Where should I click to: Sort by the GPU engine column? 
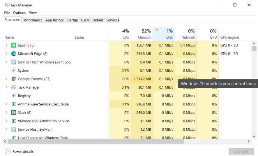click(235, 34)
